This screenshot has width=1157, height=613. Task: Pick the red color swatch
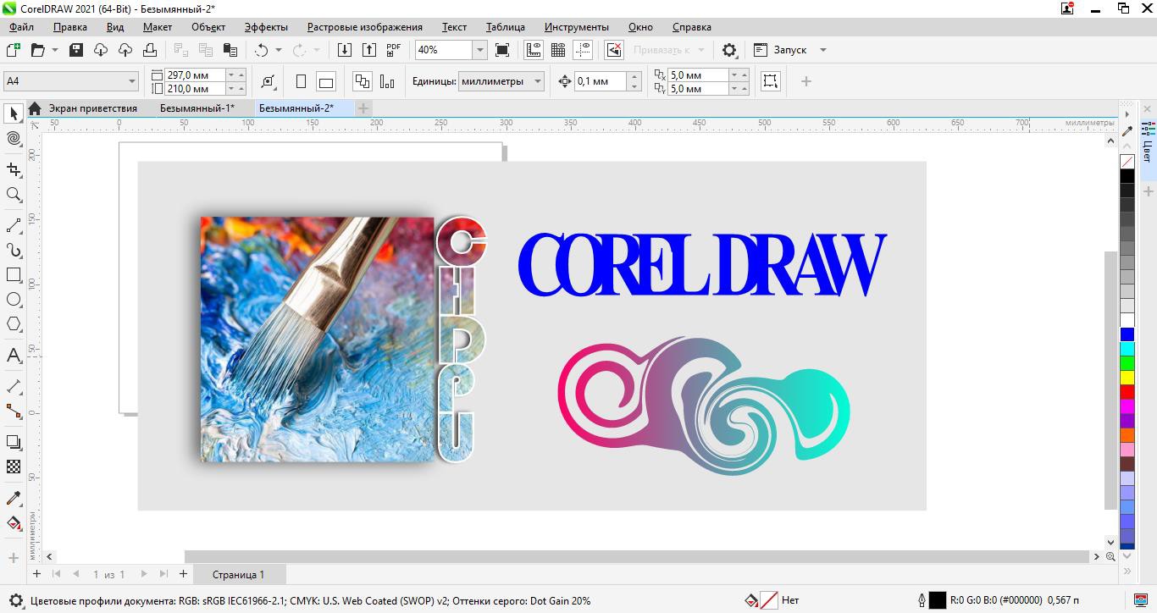tap(1127, 392)
